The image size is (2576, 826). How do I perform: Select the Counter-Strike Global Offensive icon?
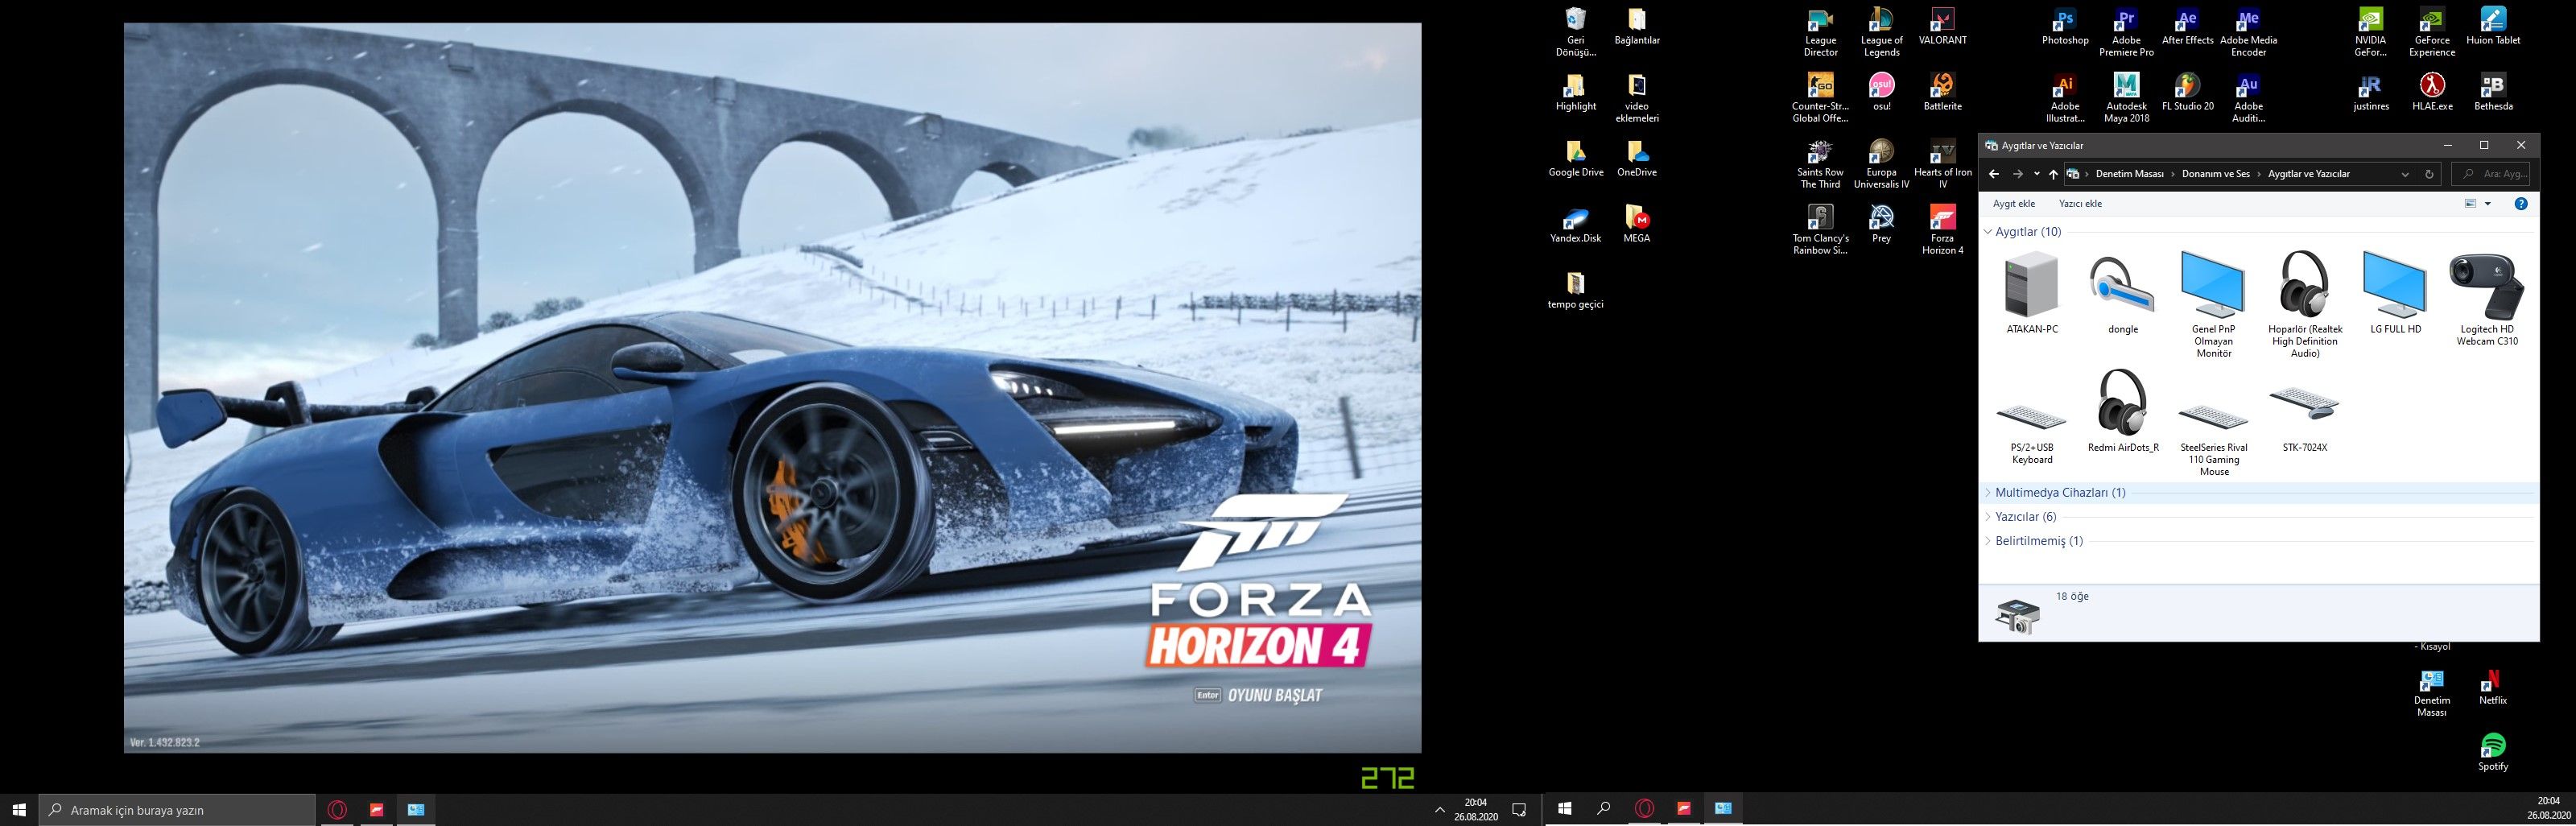(x=1820, y=98)
